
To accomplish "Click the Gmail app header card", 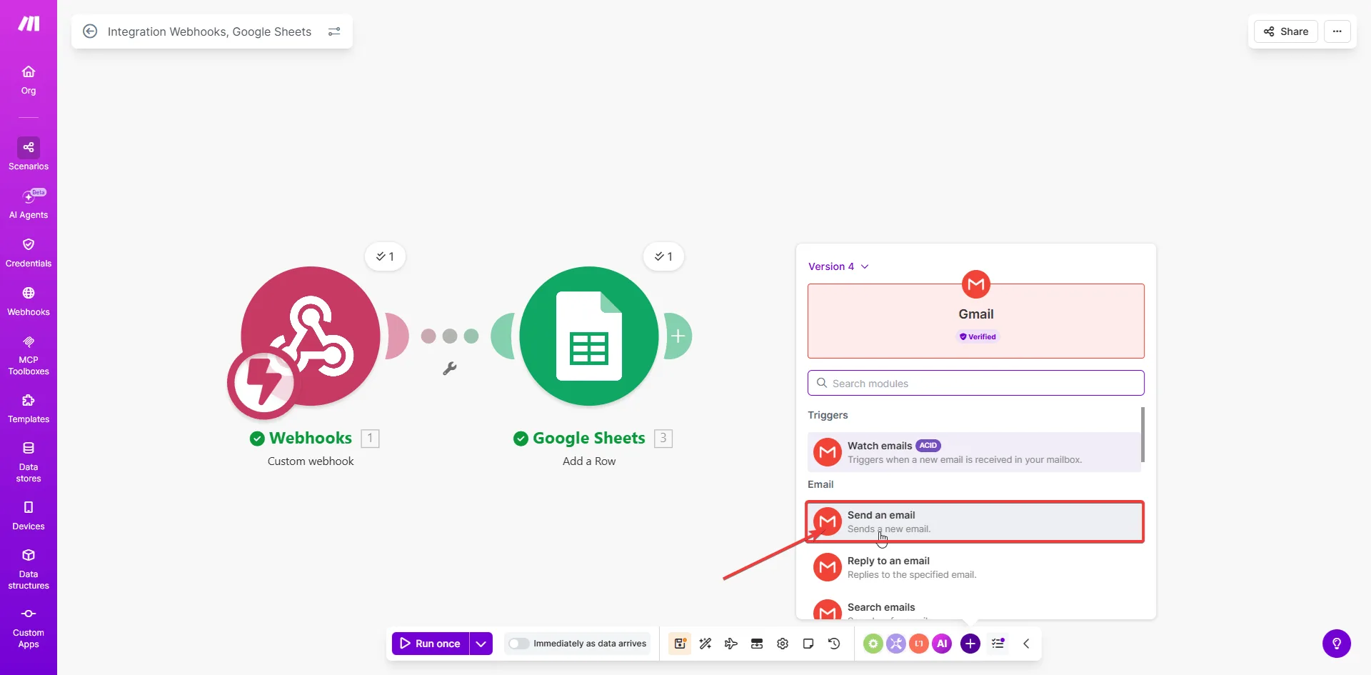I will click(x=976, y=321).
